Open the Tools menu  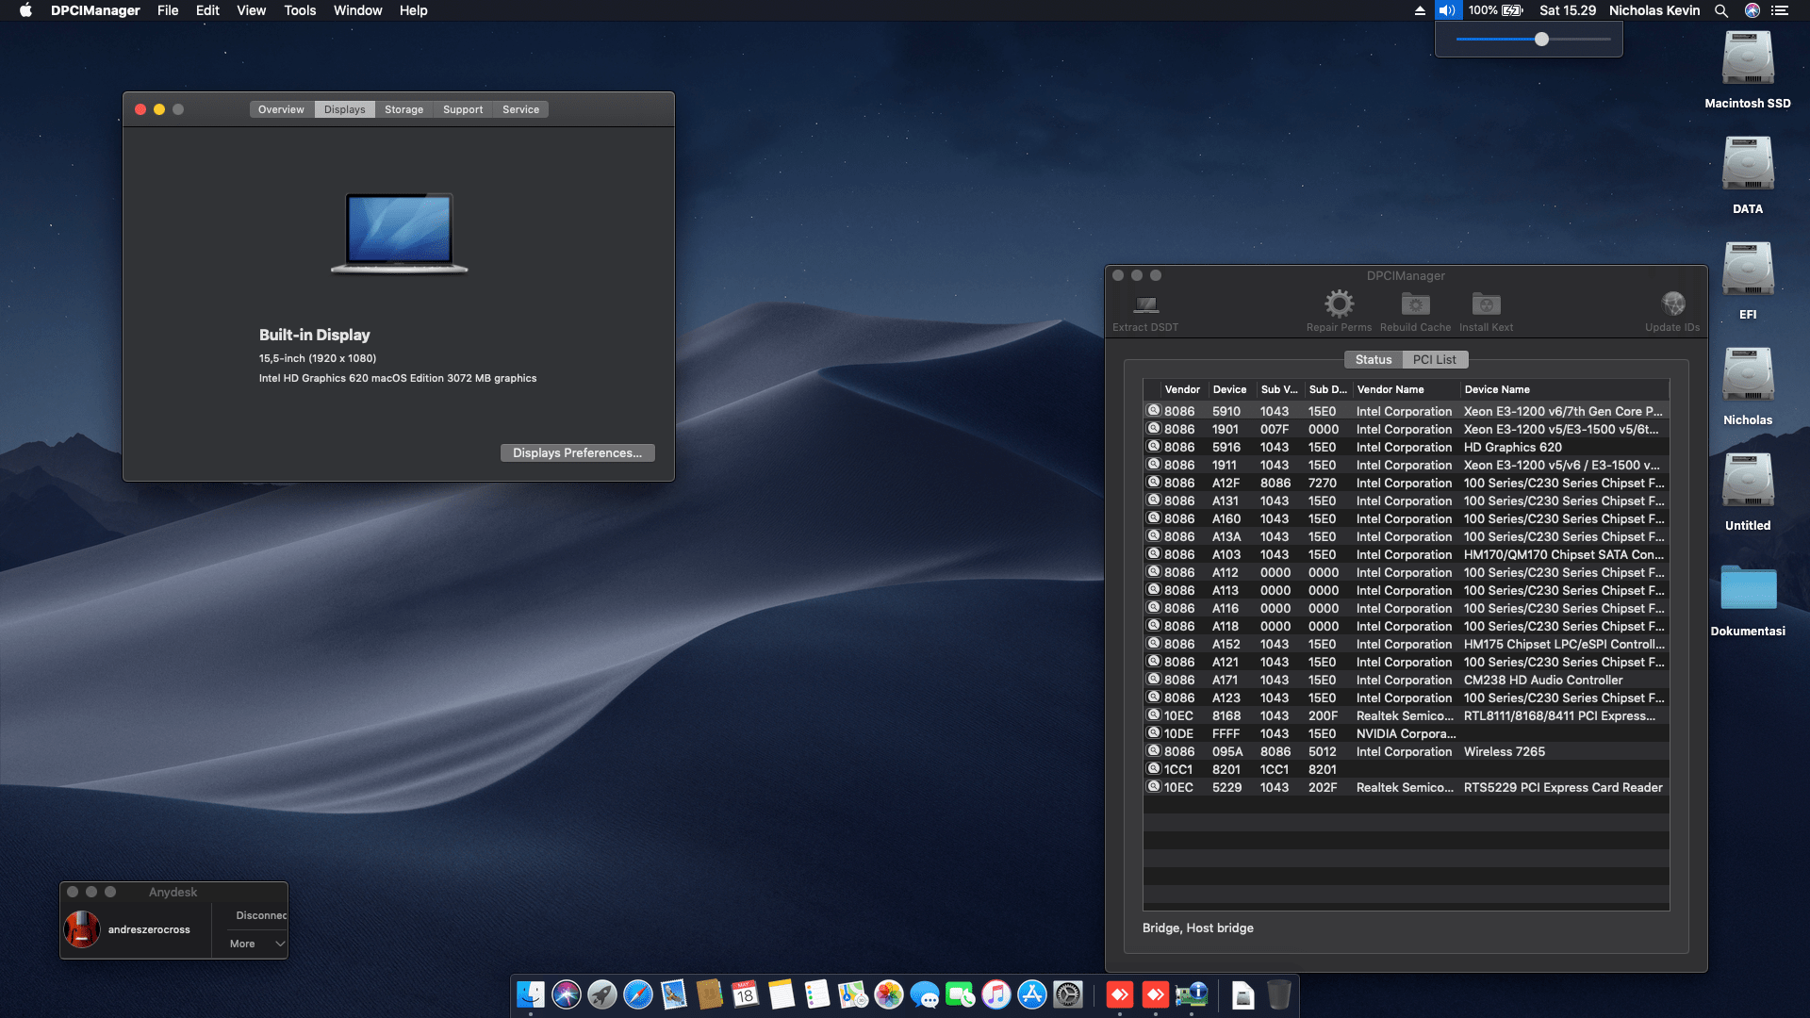click(x=299, y=10)
